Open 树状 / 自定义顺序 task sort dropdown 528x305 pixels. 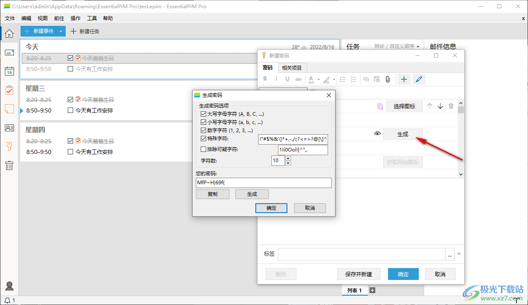point(397,47)
